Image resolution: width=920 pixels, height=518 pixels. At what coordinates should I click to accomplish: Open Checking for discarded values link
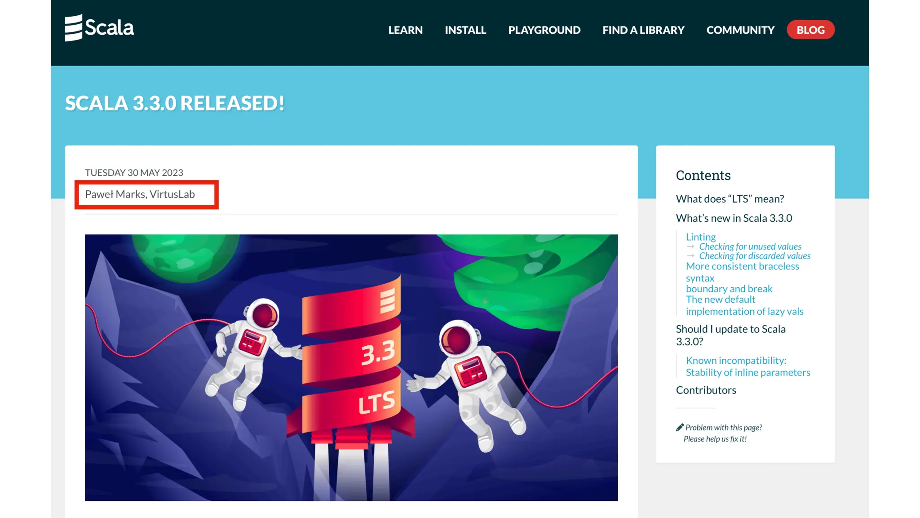point(754,256)
